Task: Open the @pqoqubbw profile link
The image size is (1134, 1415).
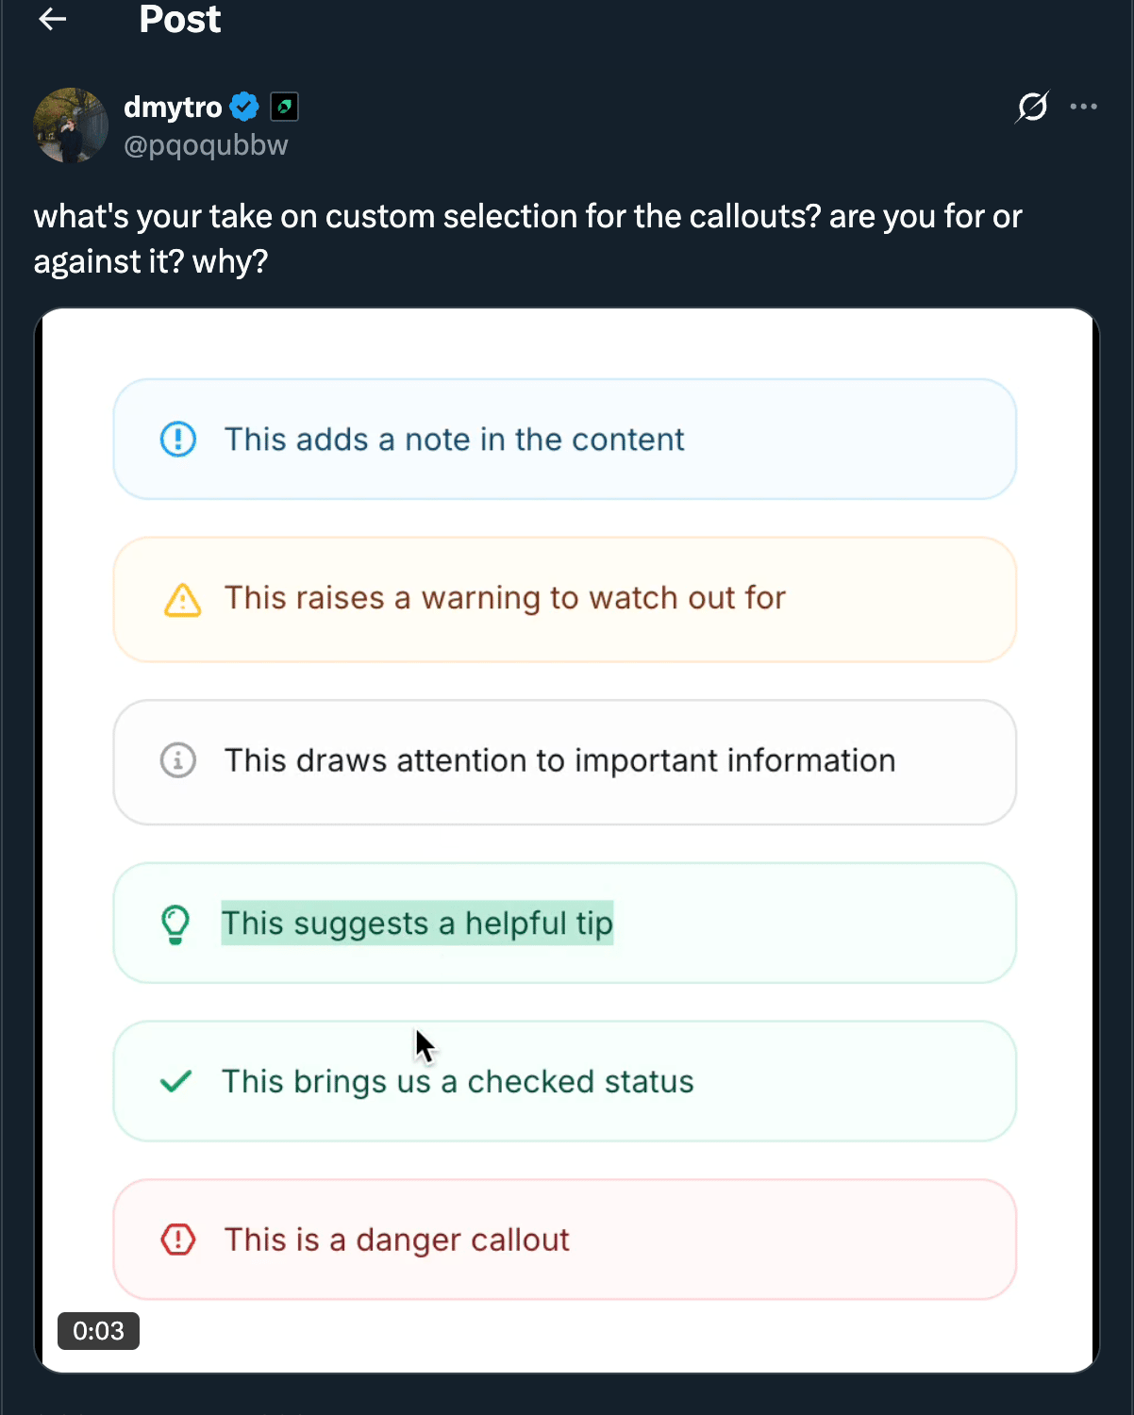Action: [x=206, y=145]
